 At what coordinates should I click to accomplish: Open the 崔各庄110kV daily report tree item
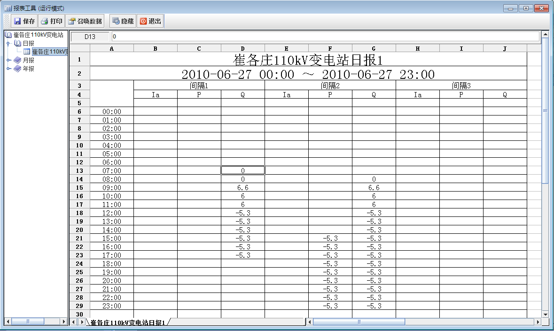pyautogui.click(x=50, y=52)
